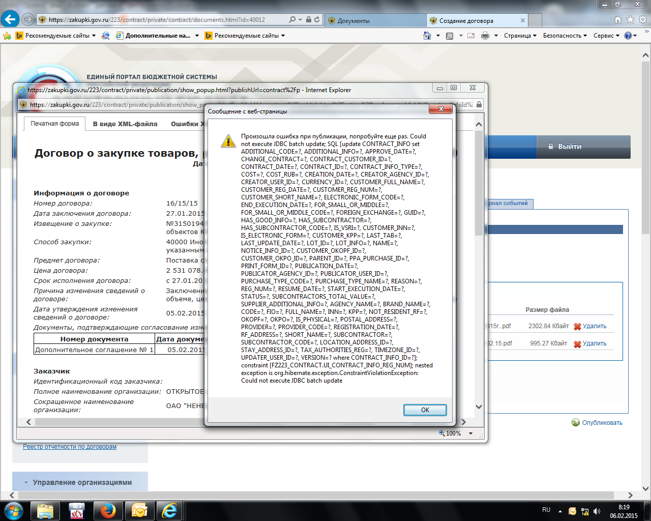The width and height of the screenshot is (651, 521).
Task: Select the В виде XML-файла tab
Action: coord(125,124)
